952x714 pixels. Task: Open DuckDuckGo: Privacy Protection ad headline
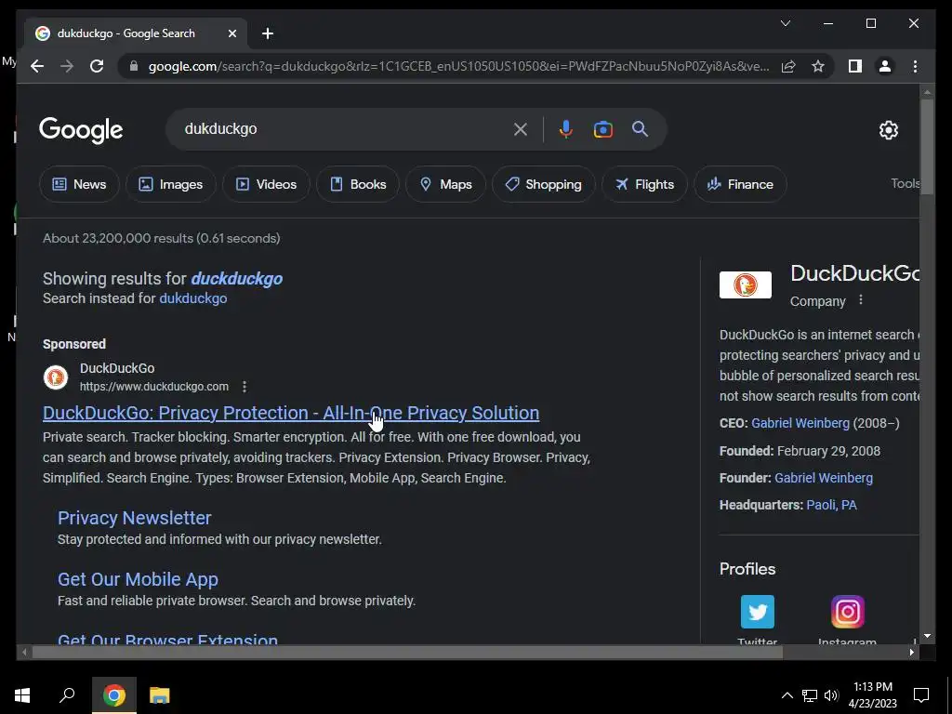[291, 413]
